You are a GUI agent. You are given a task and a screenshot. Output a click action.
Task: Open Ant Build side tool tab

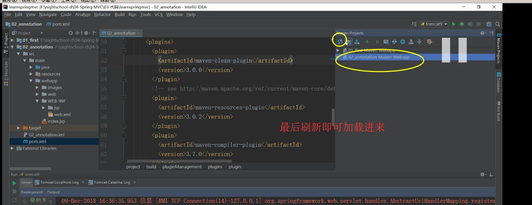[x=498, y=111]
